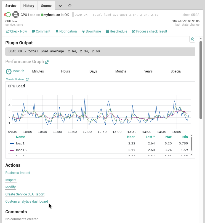Open the Comment action icon
The width and height of the screenshot is (205, 223).
click(x=33, y=31)
